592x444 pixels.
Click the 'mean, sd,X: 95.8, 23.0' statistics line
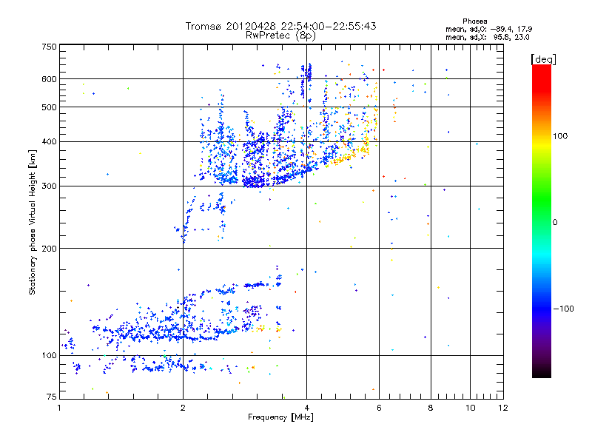tap(488, 38)
